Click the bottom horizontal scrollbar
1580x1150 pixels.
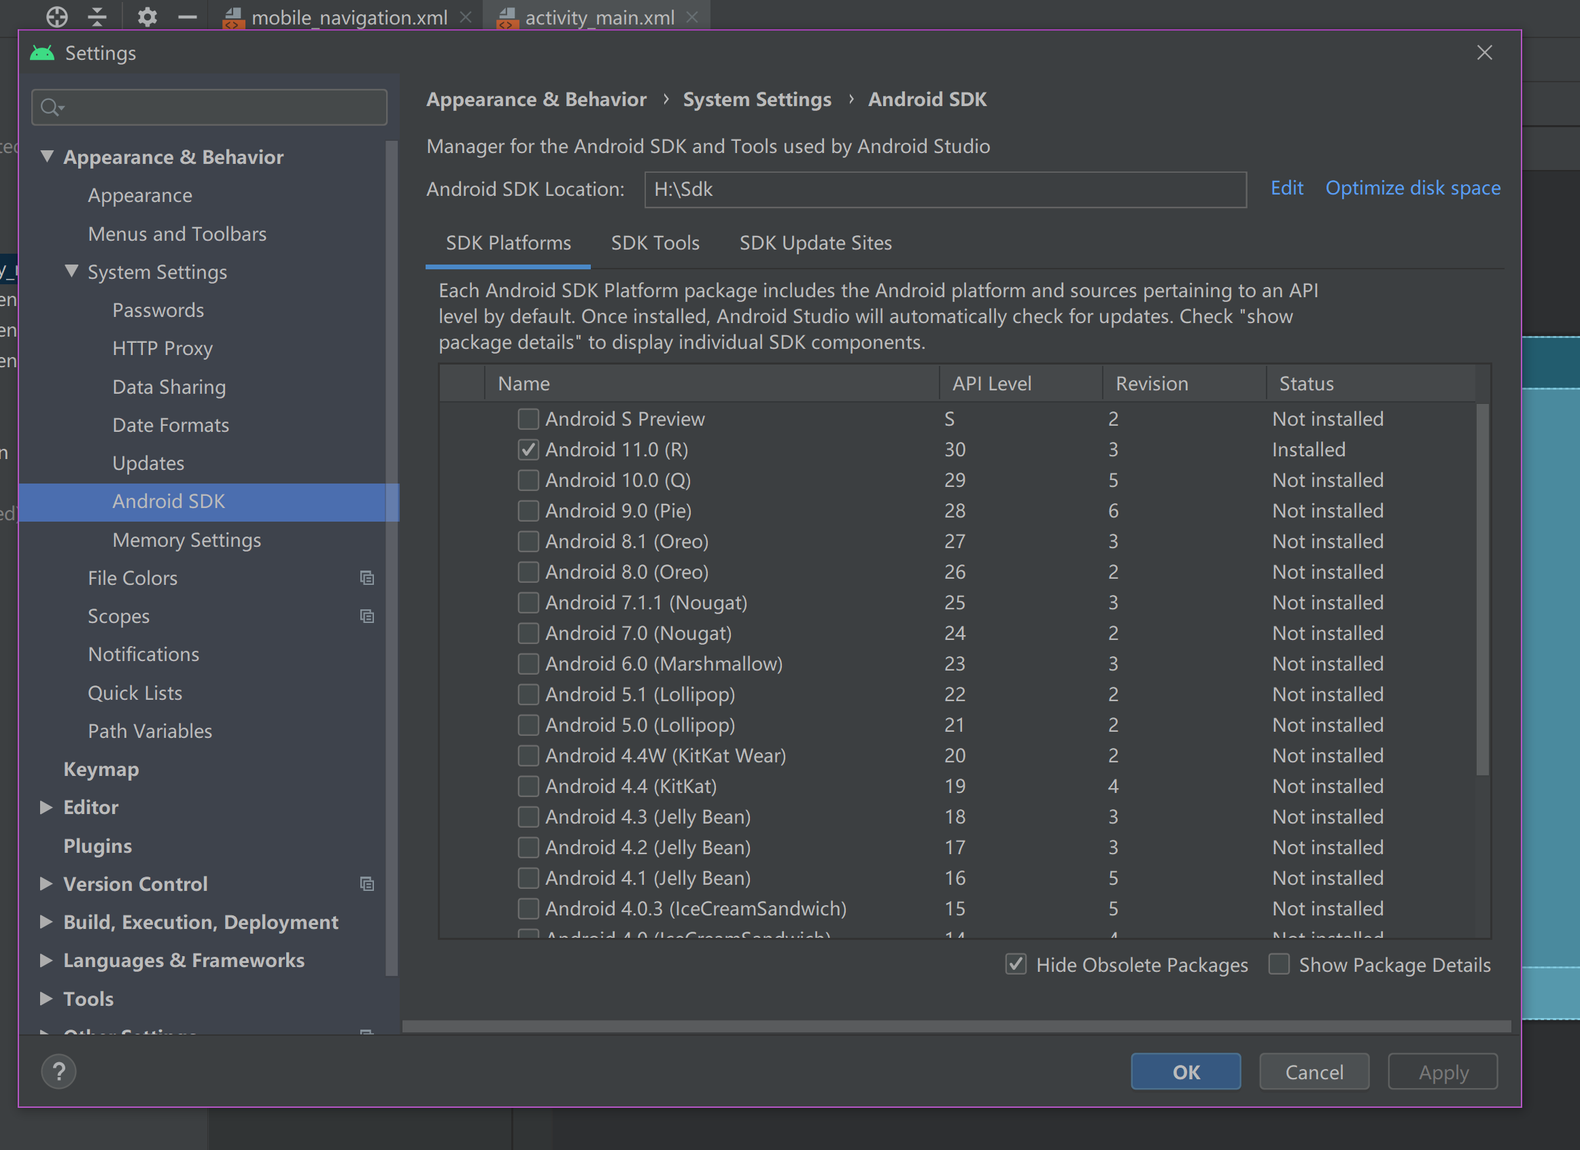[957, 1026]
